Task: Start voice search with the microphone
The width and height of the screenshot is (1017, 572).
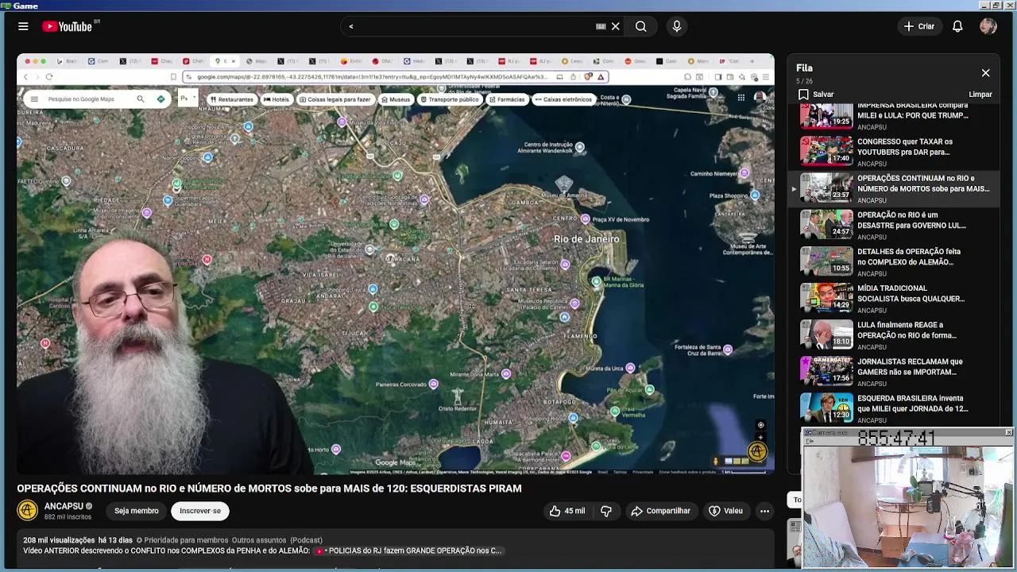Action: [x=677, y=26]
